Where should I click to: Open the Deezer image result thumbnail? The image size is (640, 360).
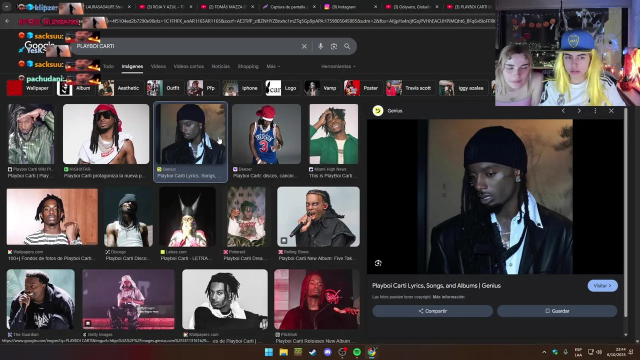coord(266,134)
